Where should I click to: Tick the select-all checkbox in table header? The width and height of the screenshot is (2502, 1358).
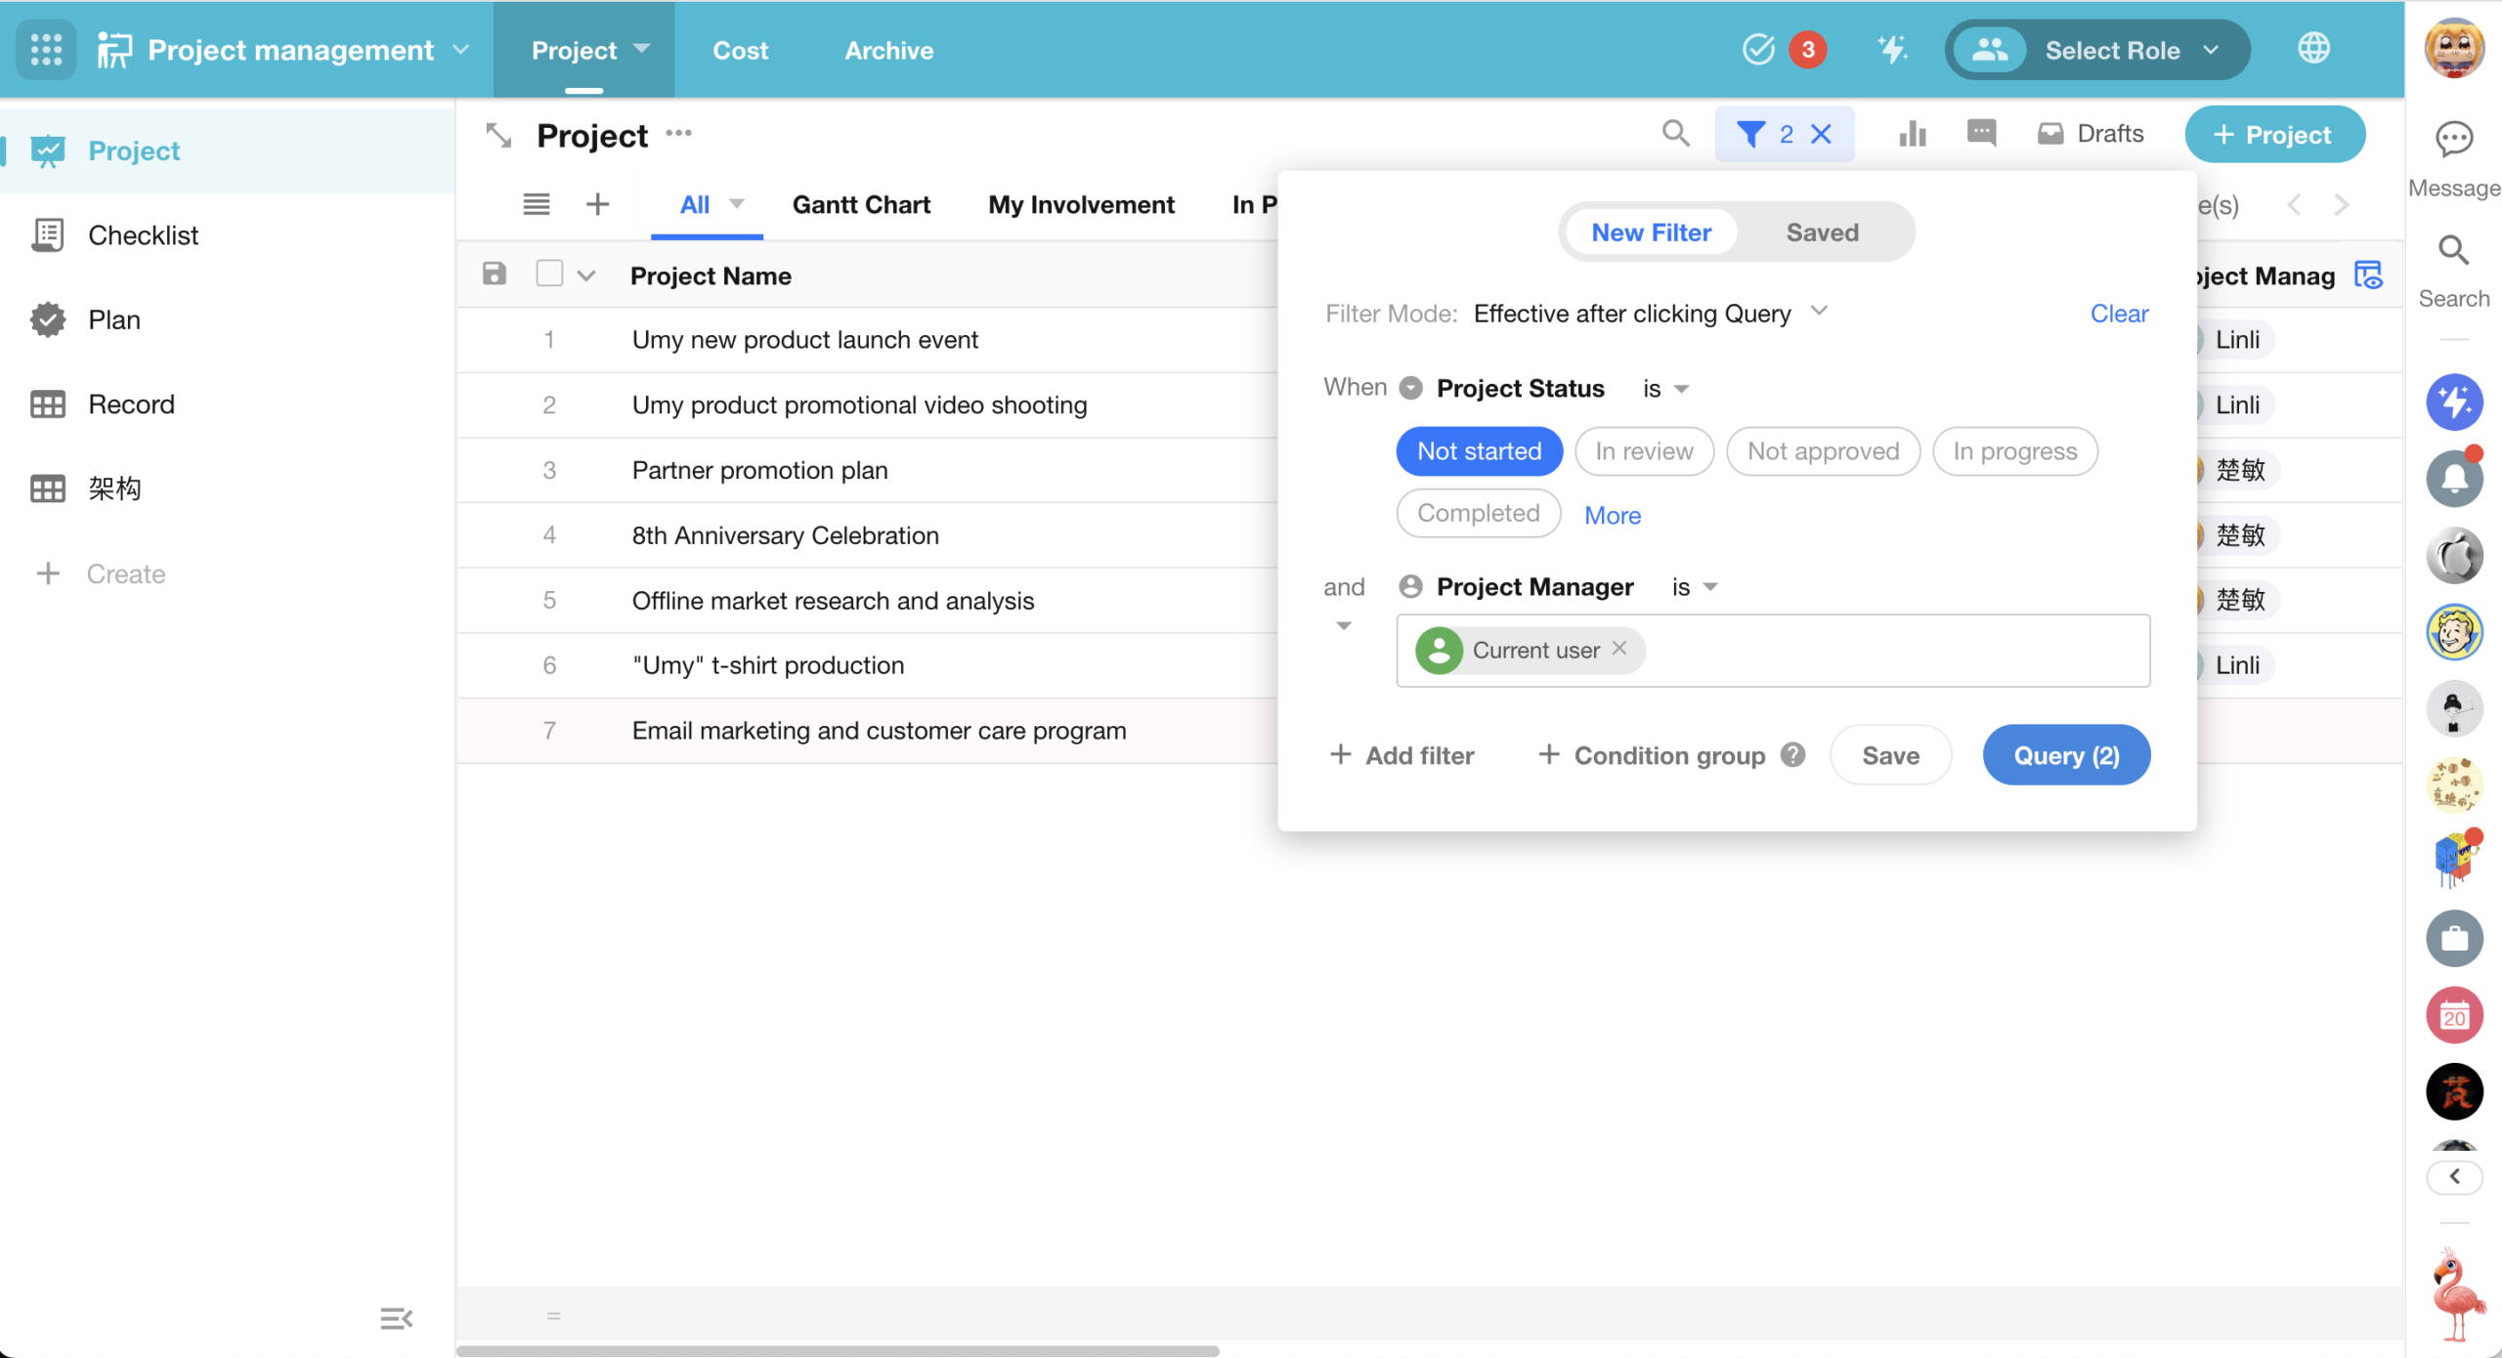pyautogui.click(x=549, y=275)
